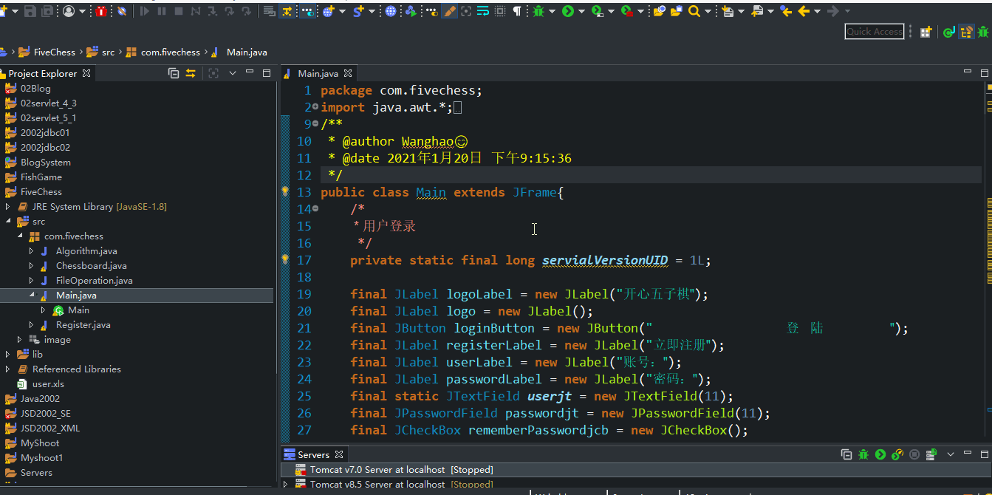Open the Search icon dropdown arrow

(x=708, y=11)
